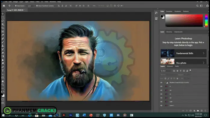210x118 pixels.
Task: Open the Fix a photo tutorial
Action: click(184, 61)
